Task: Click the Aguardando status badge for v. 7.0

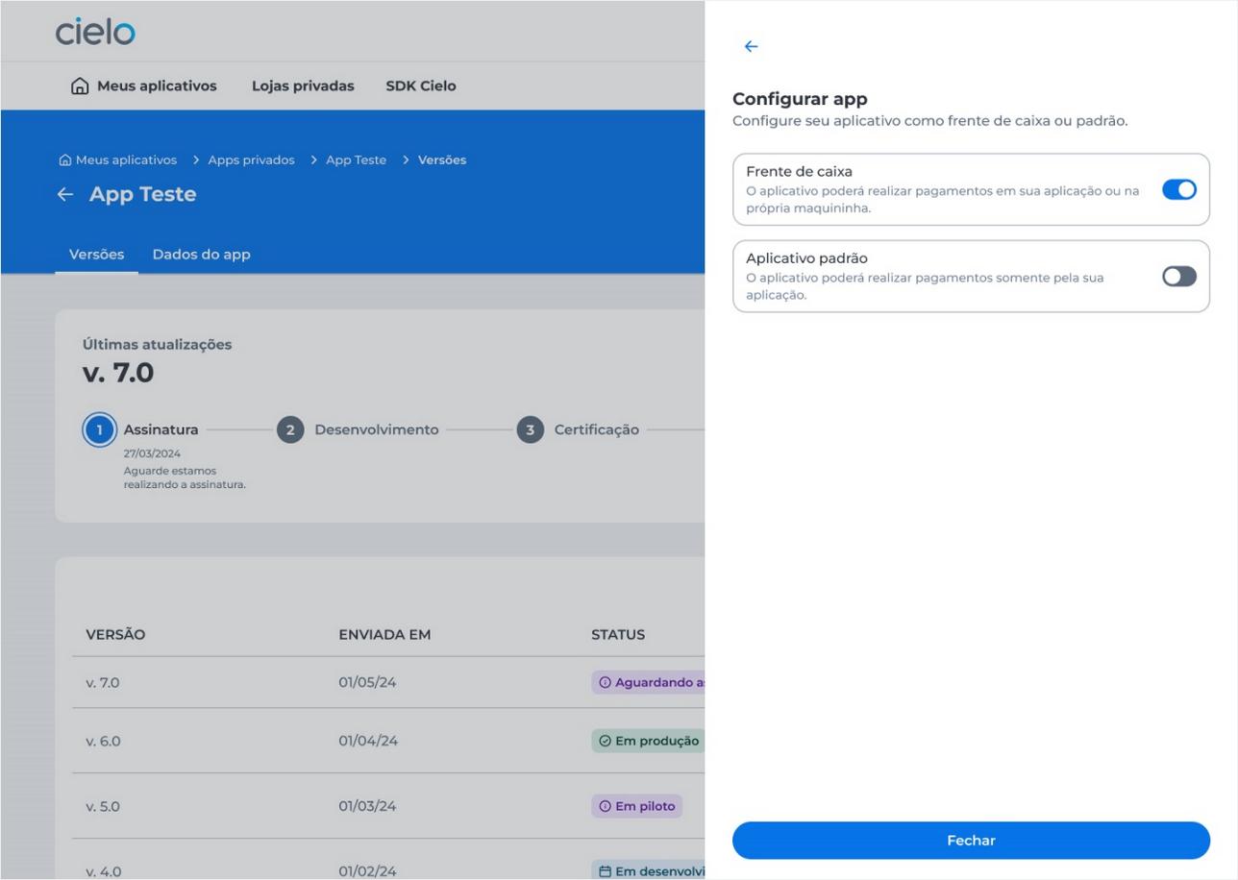Action: tap(649, 682)
